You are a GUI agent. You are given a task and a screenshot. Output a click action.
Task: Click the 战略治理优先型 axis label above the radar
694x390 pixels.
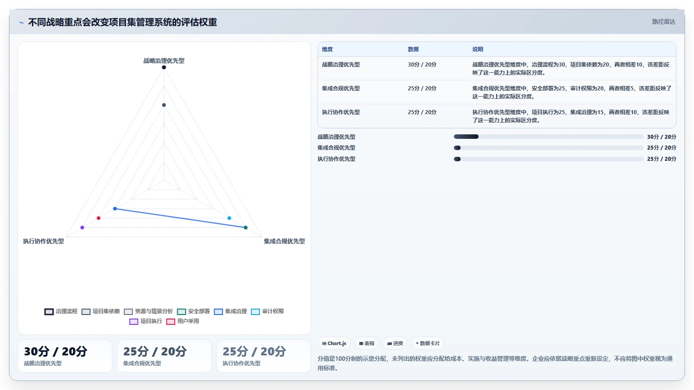[164, 61]
